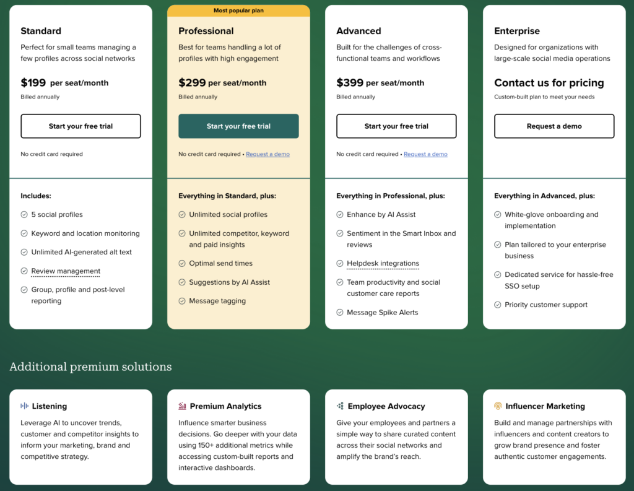Open Request a demo link under Professional
The height and width of the screenshot is (491, 634).
point(267,154)
